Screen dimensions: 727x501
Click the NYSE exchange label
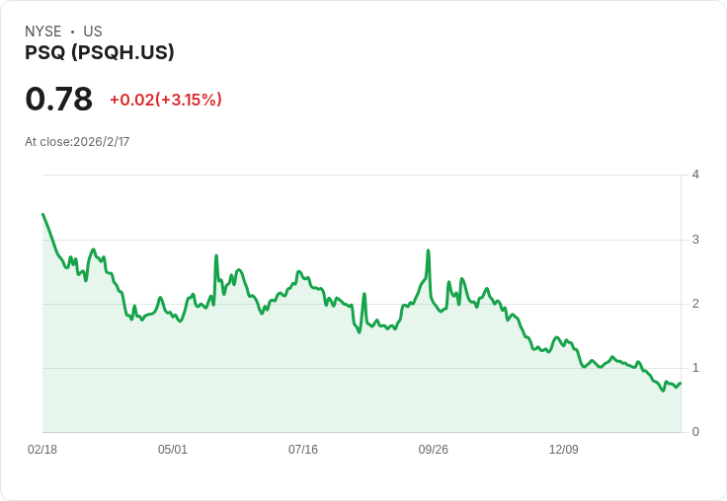point(43,32)
